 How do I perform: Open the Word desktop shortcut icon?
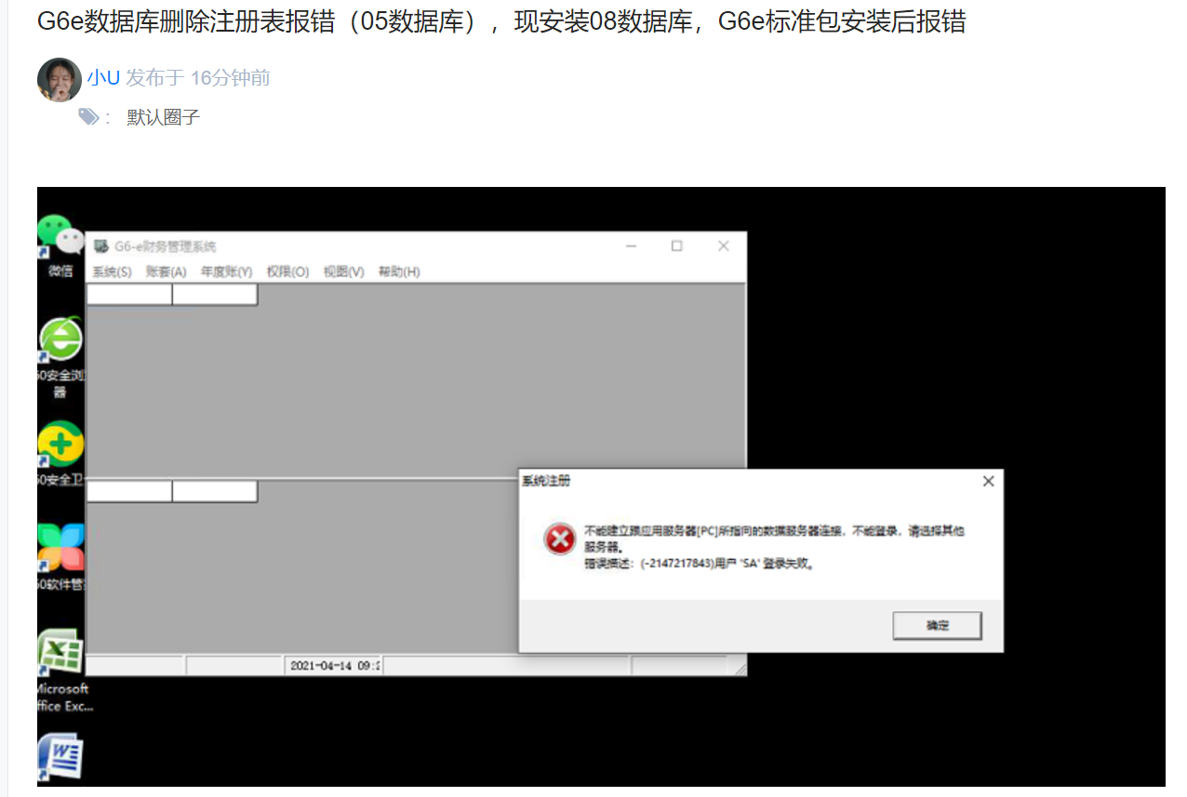(x=60, y=756)
